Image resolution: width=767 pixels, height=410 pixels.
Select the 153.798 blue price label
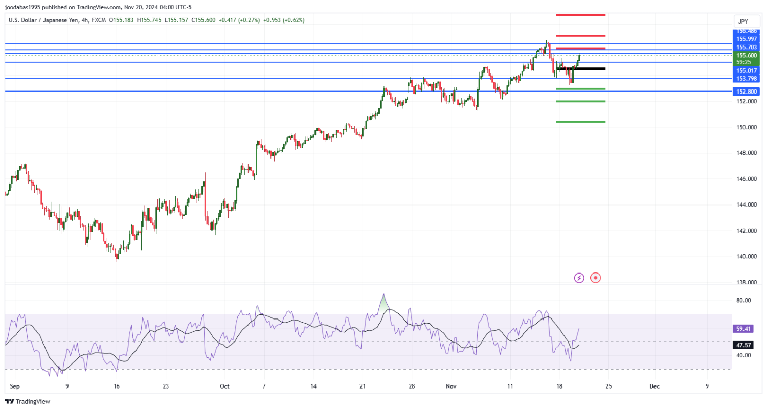click(x=747, y=79)
